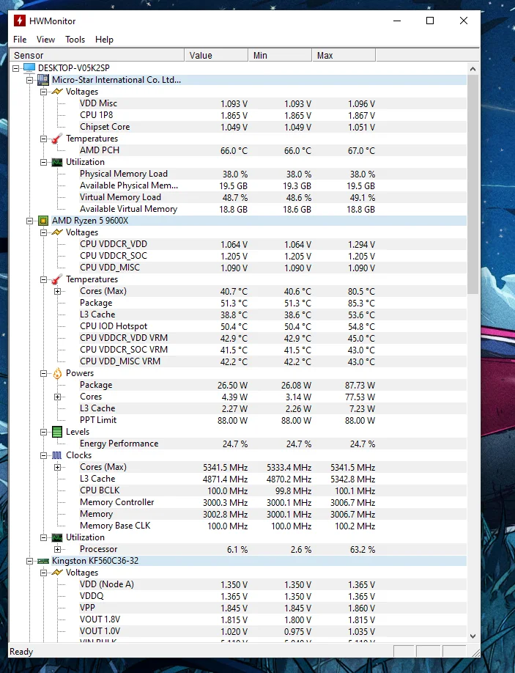Click the Kingston memory module icon
This screenshot has width=515, height=673.
pos(43,561)
